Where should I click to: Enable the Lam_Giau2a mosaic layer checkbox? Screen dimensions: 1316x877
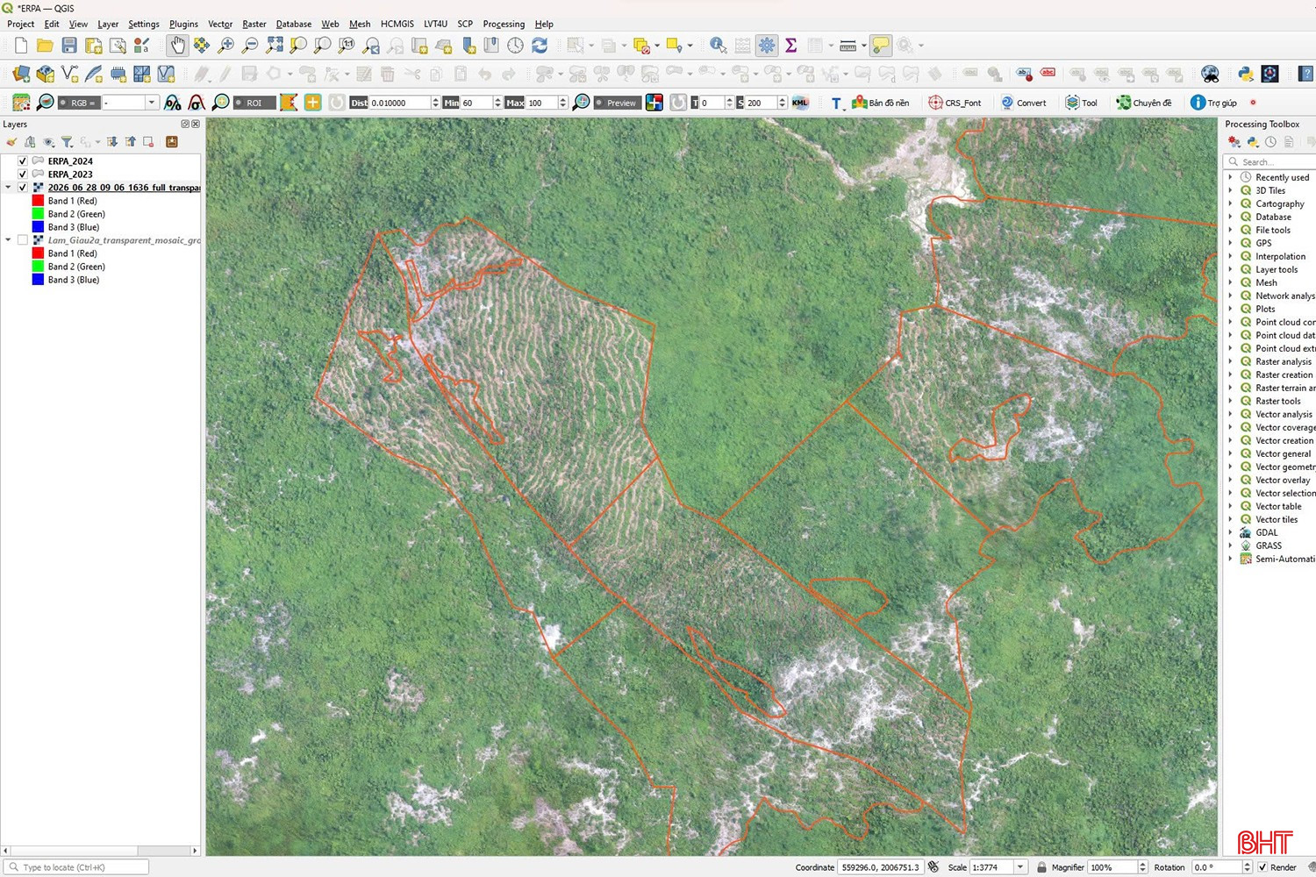click(23, 240)
